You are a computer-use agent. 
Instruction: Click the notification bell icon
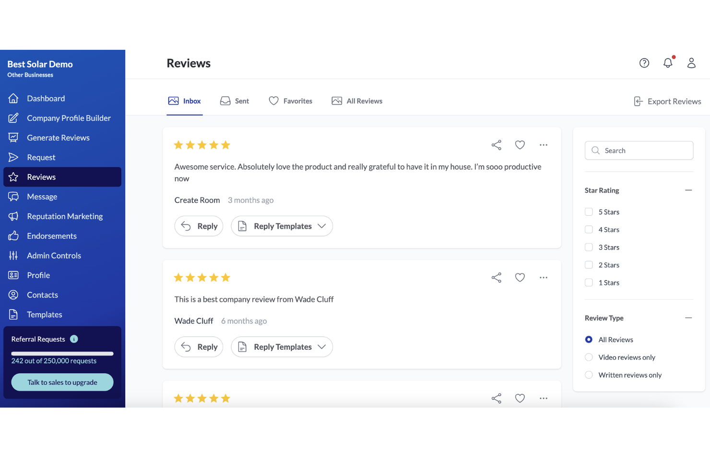pos(667,63)
